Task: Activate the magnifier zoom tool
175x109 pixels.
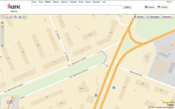Action: 7,17
